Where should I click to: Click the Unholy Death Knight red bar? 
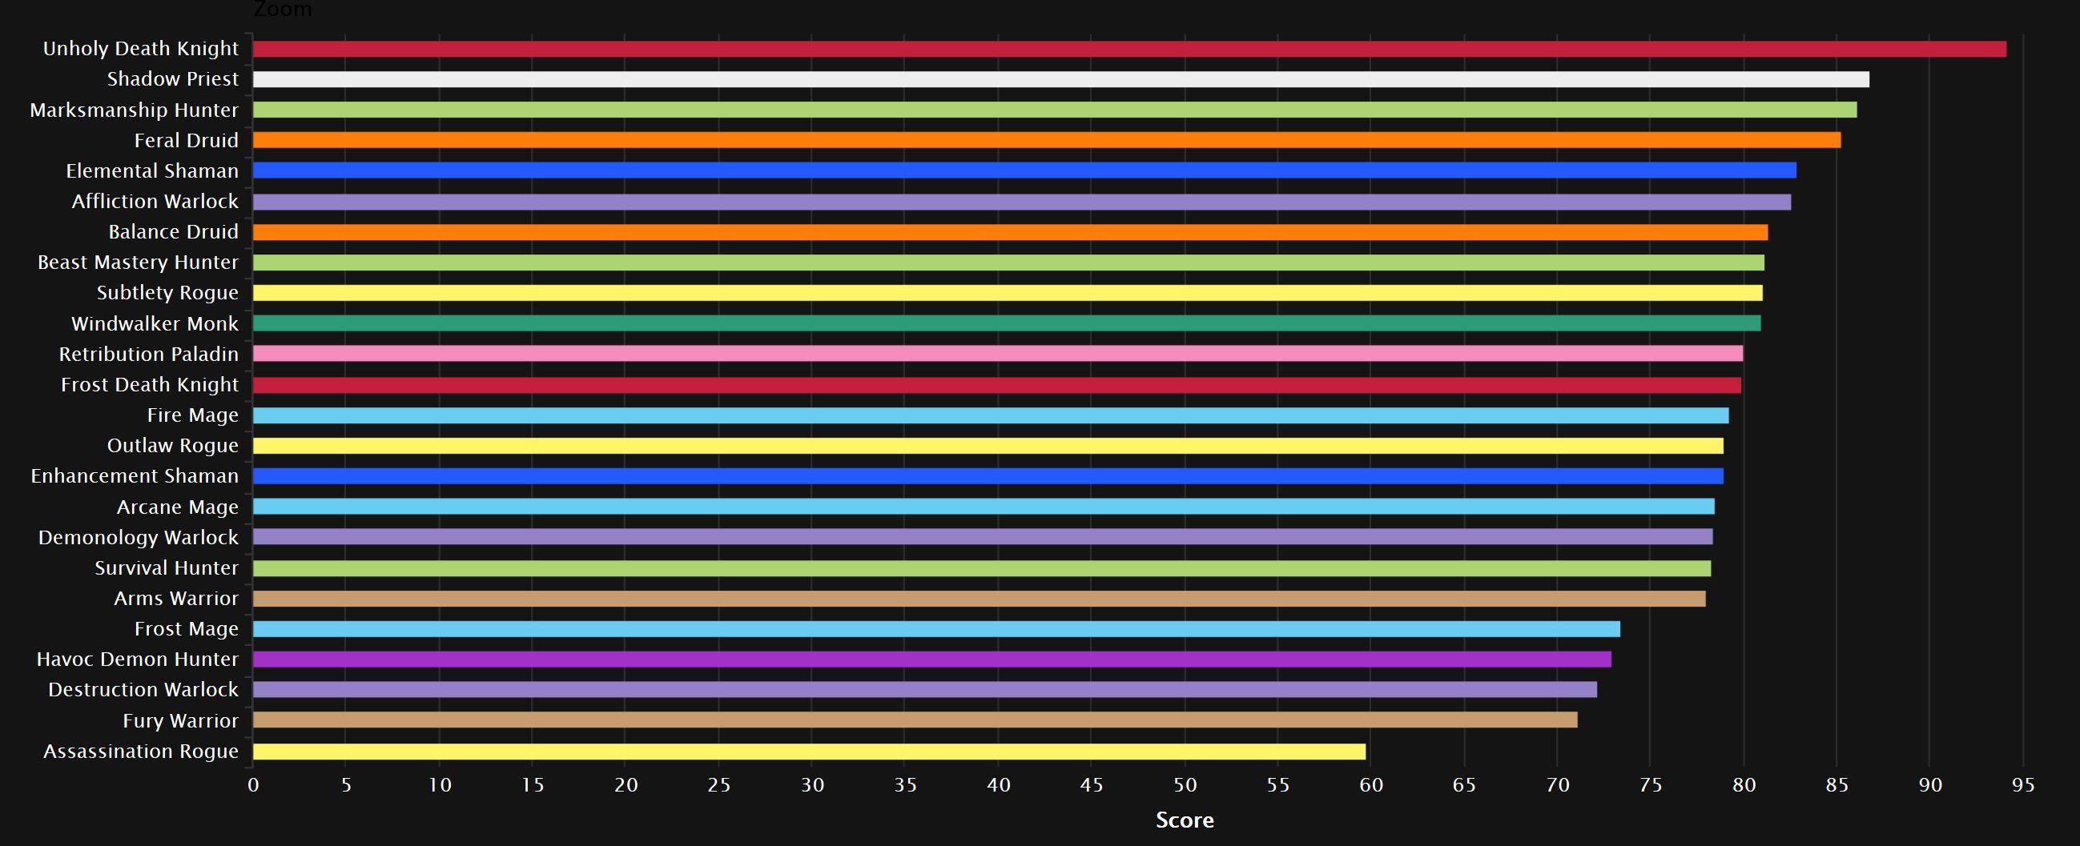(1129, 50)
